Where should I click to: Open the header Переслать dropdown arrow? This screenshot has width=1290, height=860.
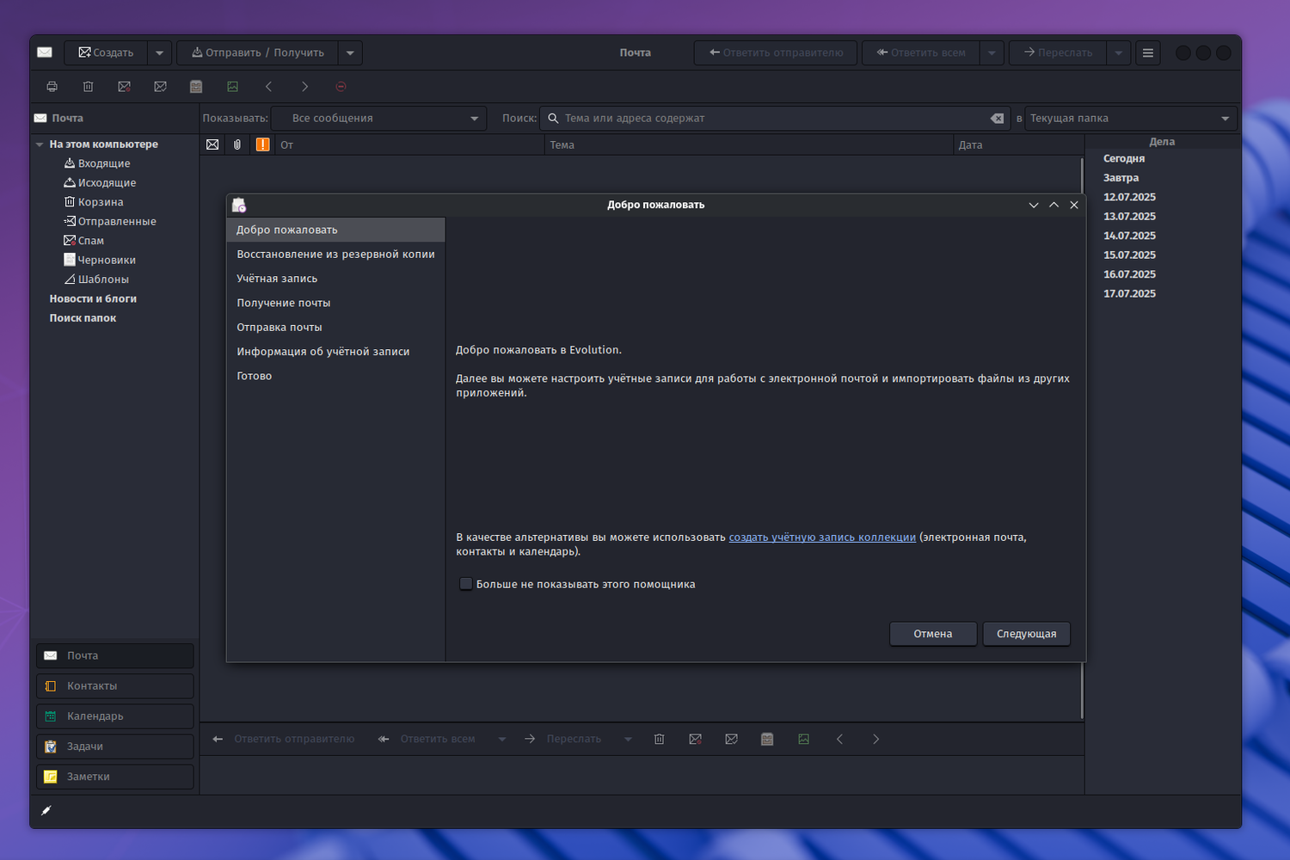(1118, 52)
